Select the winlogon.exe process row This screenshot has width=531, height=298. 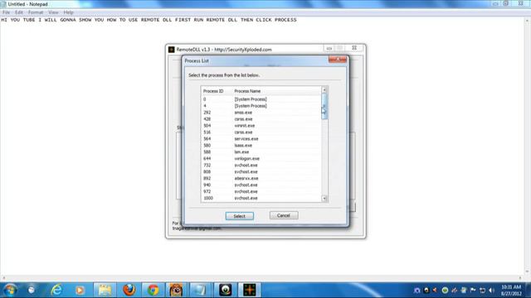pos(261,158)
